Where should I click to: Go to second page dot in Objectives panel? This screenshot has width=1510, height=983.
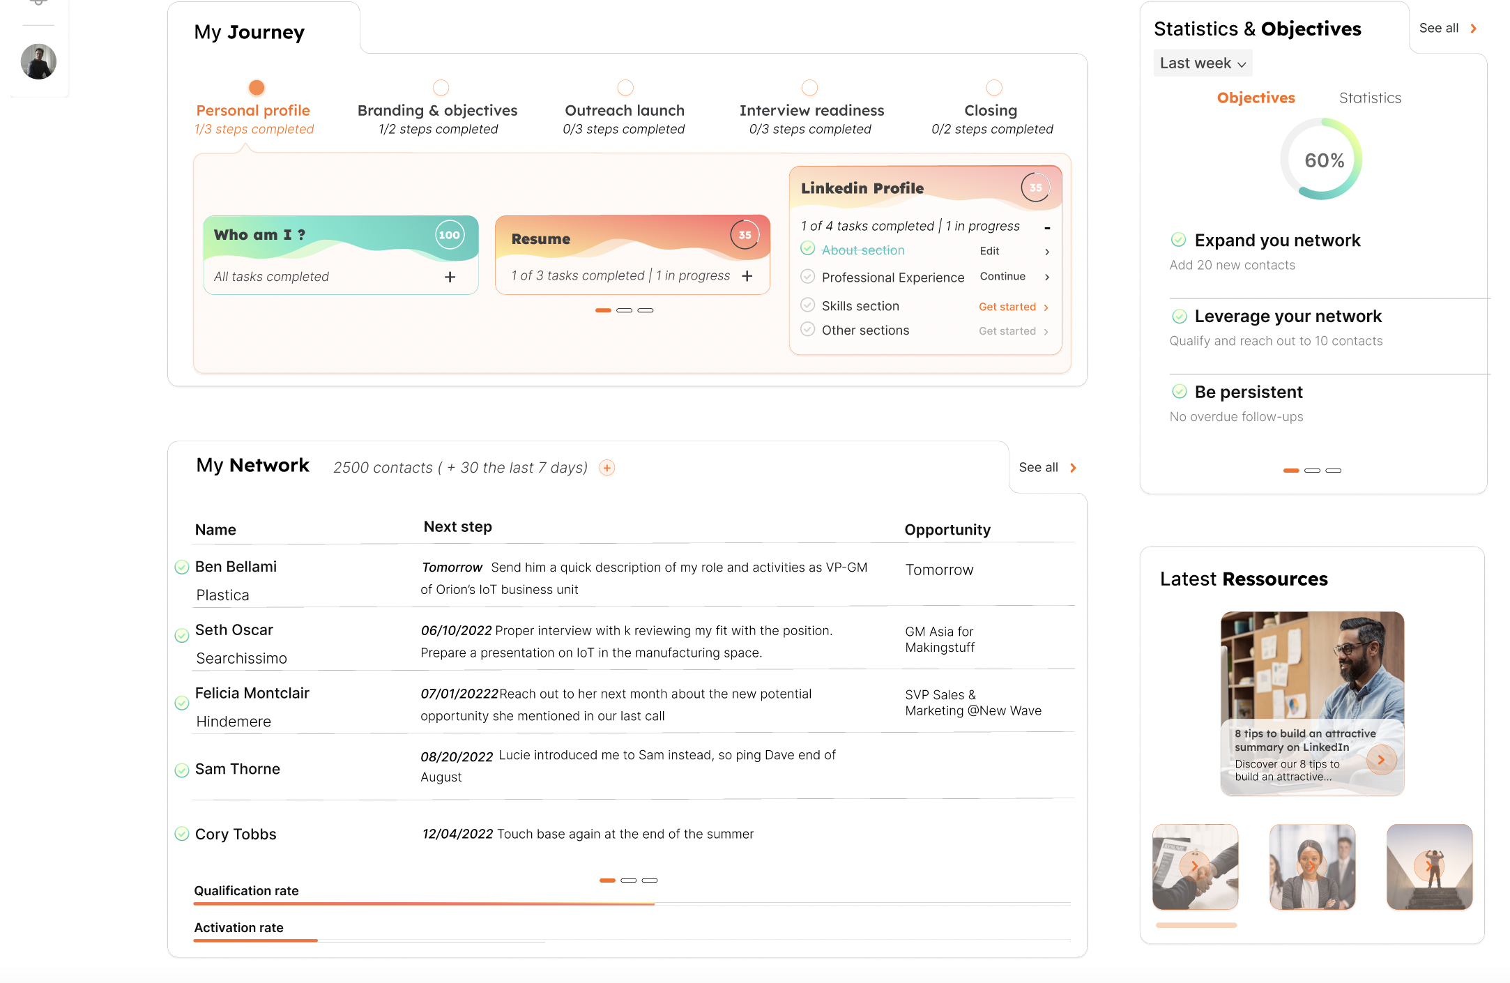(1313, 471)
